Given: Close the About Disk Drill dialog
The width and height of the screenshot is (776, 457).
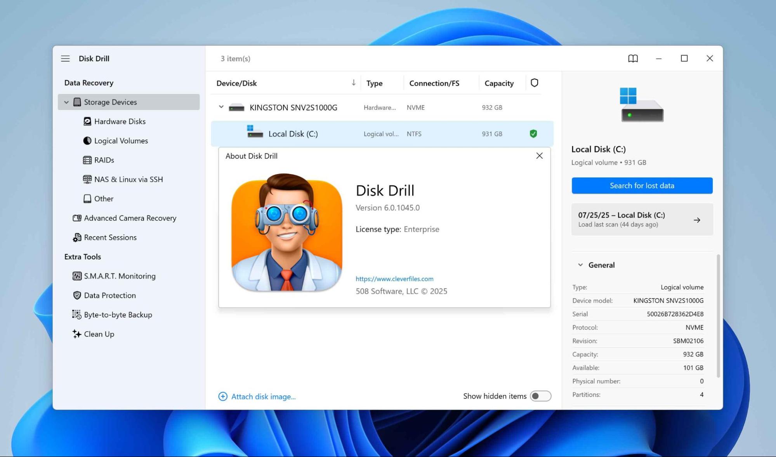Looking at the screenshot, I should [539, 156].
